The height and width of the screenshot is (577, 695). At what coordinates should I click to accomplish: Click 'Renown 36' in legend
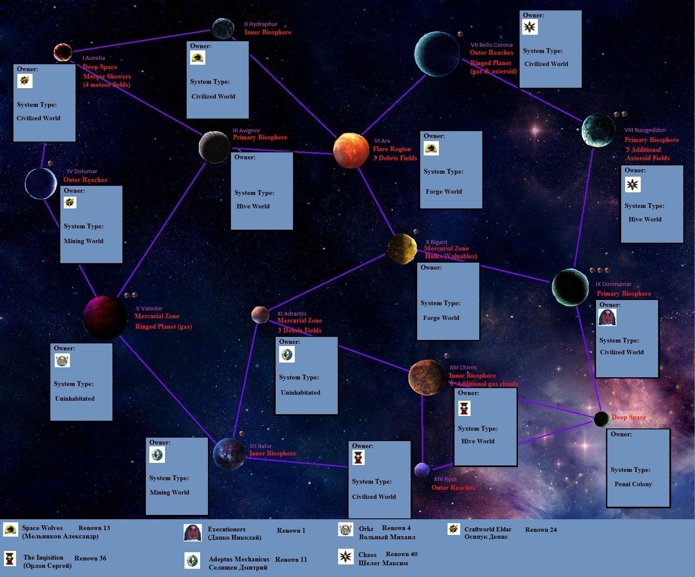[90, 558]
